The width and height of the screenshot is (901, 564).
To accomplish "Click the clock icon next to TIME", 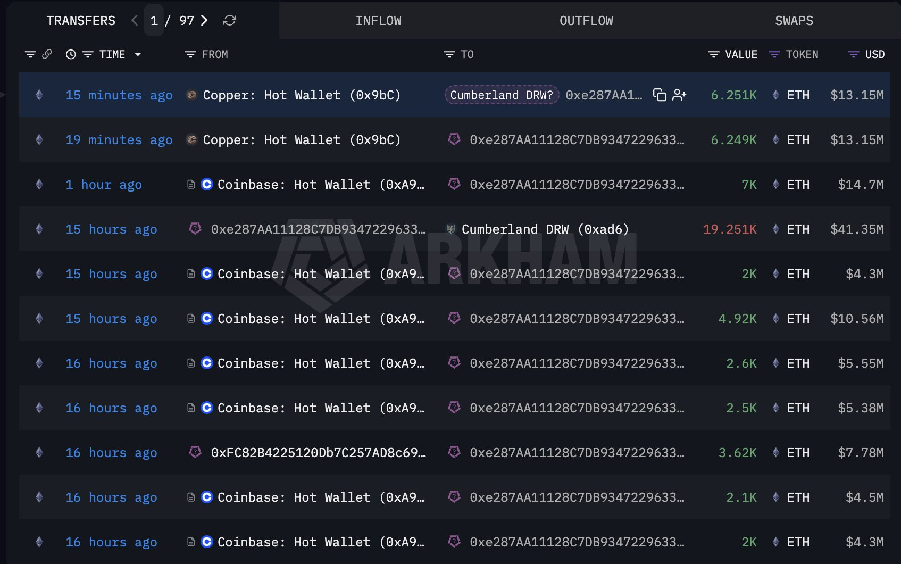I will click(71, 54).
